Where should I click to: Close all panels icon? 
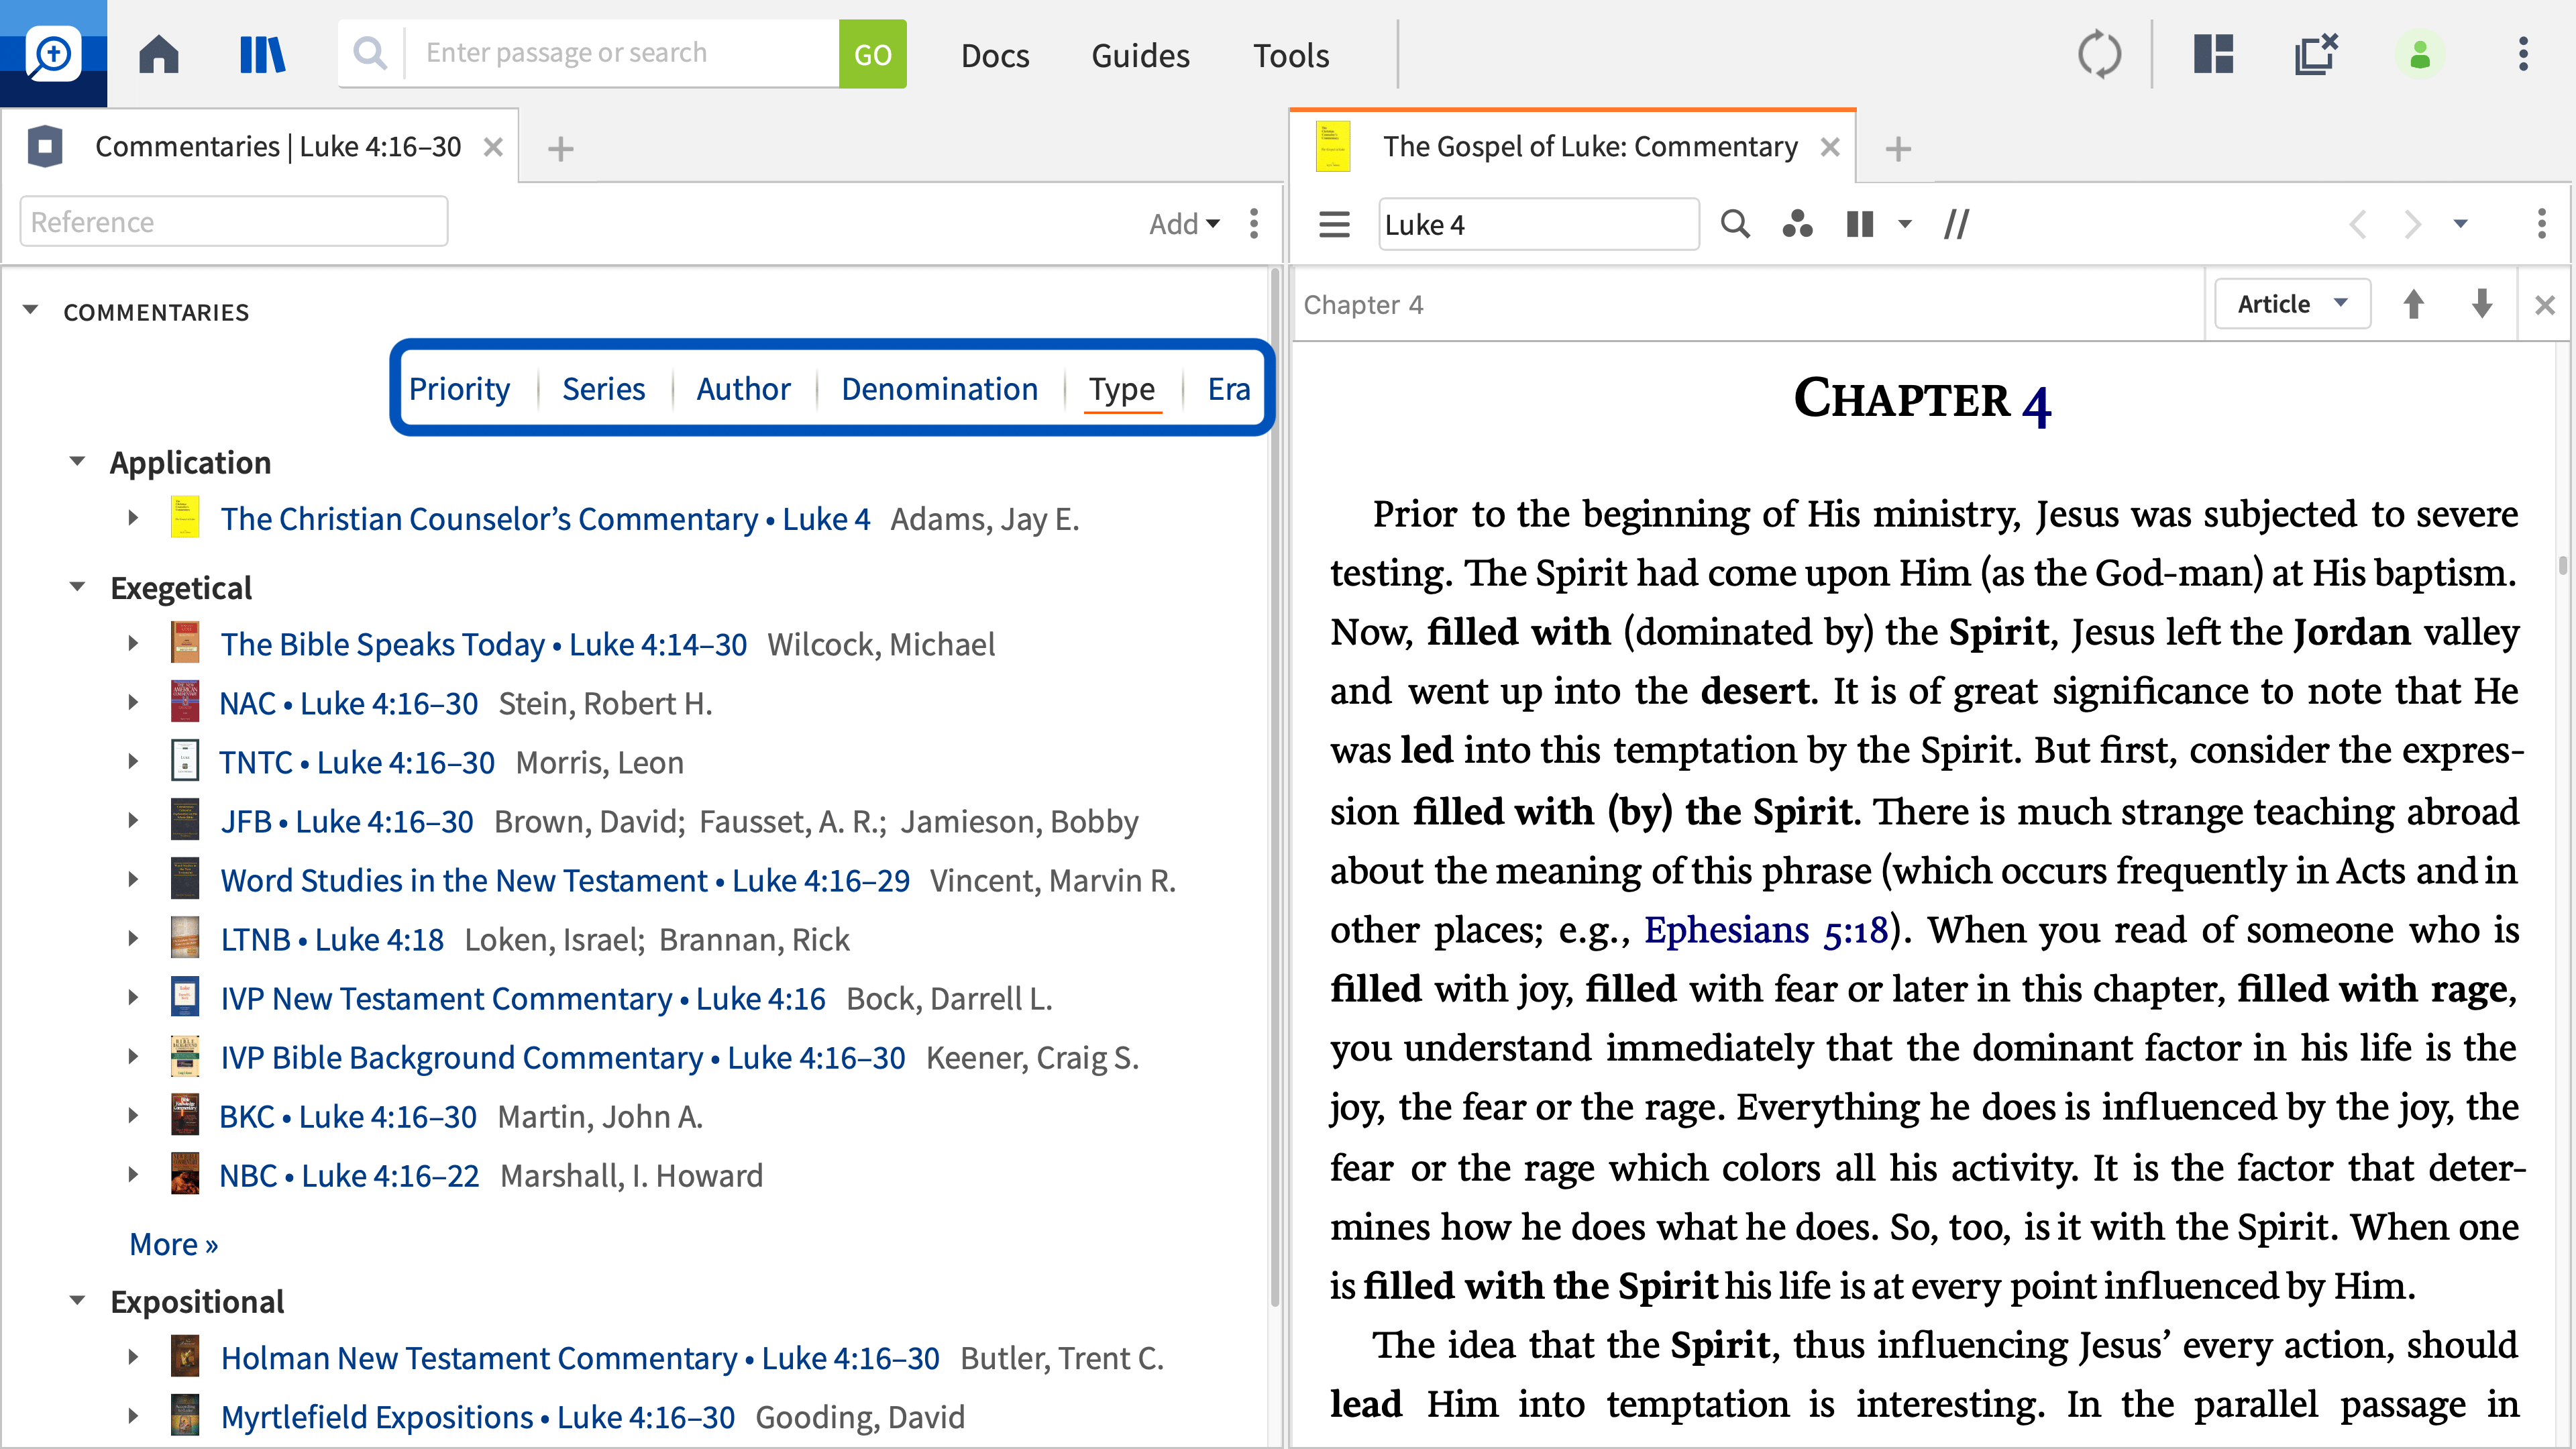pyautogui.click(x=2316, y=54)
